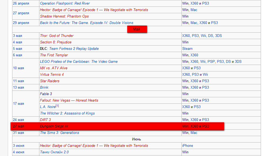This screenshot has width=275, height=156.
Task: Open Thor: God of Thunder article link
Action: [57, 36]
